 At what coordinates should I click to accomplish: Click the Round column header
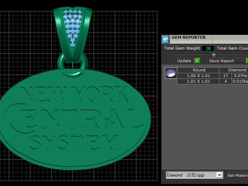click(198, 70)
